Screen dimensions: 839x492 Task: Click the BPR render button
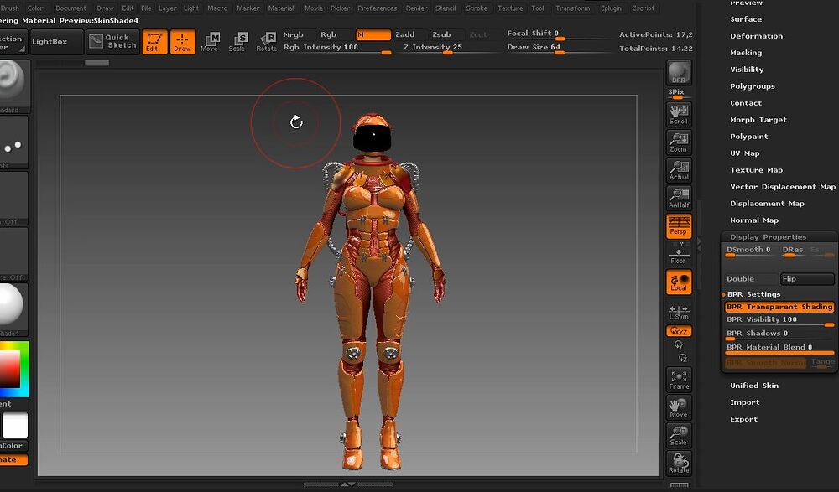pos(679,73)
